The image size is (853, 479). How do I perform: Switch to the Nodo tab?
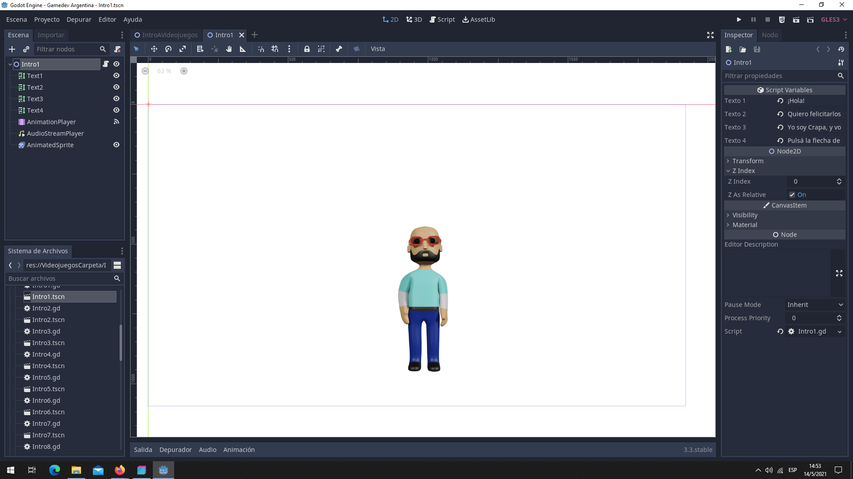(x=769, y=35)
